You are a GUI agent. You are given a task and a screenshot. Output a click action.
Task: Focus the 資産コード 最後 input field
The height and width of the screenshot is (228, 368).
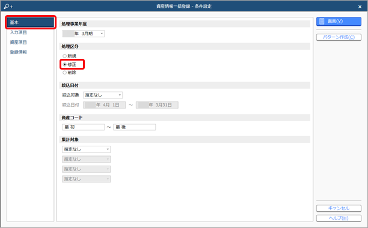[135, 127]
